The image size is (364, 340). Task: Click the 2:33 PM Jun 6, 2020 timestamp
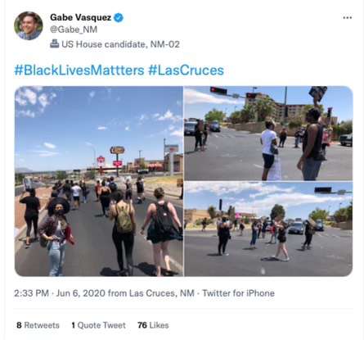[x=60, y=293]
